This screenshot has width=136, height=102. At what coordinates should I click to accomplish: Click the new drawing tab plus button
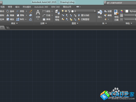click(8, 28)
